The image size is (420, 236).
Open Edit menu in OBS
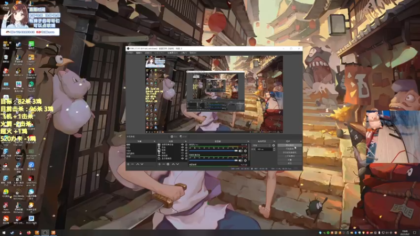point(139,53)
